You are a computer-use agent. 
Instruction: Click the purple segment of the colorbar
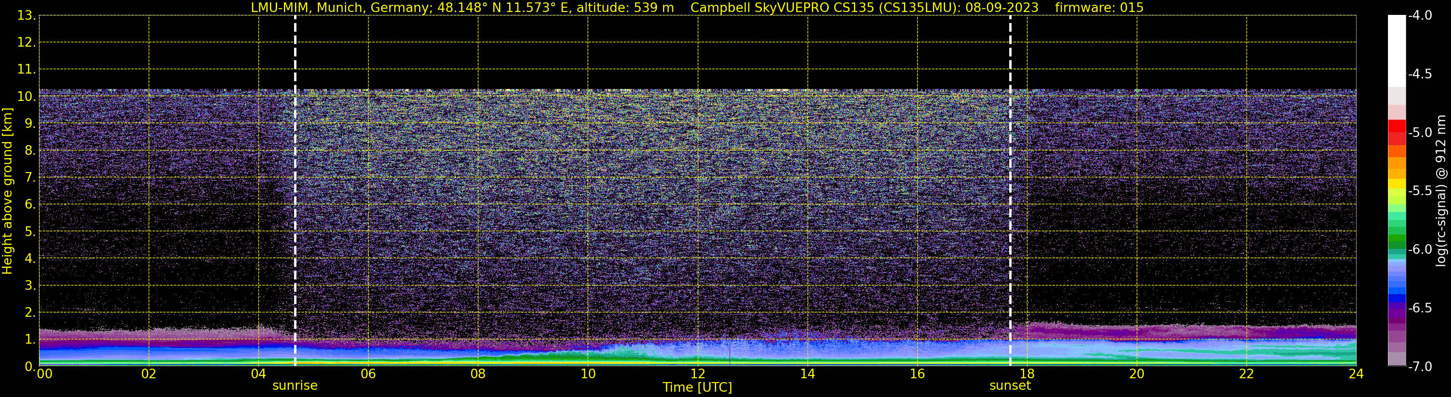click(x=1397, y=313)
